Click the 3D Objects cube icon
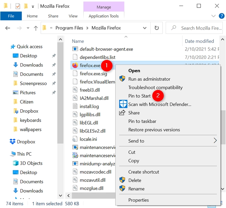The image size is (226, 208). tap(16, 163)
